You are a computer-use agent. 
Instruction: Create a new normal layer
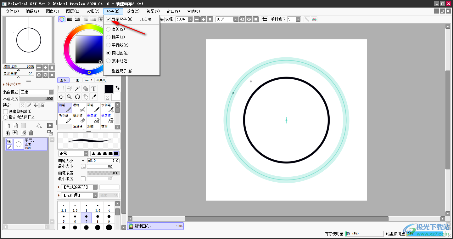pyautogui.click(x=8, y=126)
